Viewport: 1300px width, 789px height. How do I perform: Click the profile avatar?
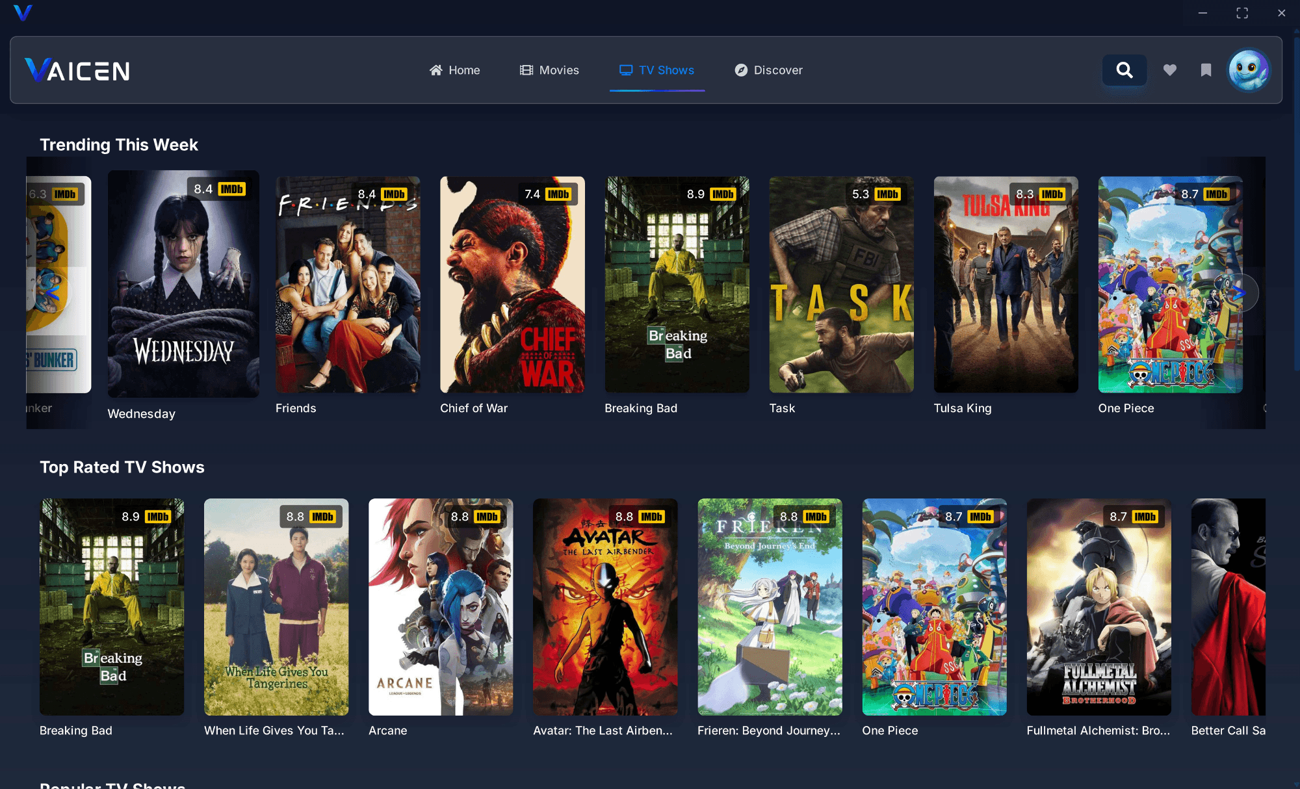[x=1248, y=70]
